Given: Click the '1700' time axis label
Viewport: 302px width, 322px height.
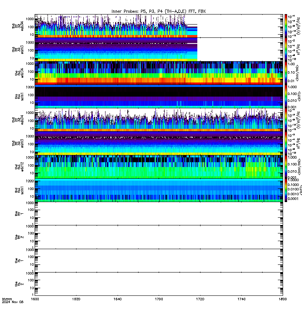Looking at the screenshot, I should pyautogui.click(x=159, y=299).
